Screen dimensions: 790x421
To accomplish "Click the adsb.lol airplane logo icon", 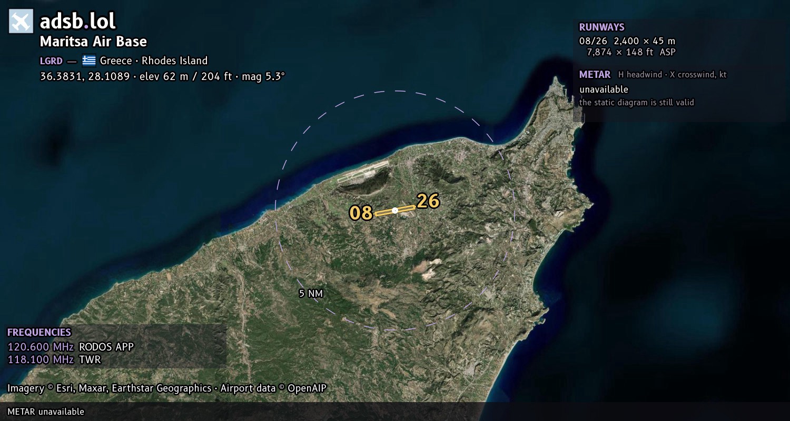I will pyautogui.click(x=21, y=22).
